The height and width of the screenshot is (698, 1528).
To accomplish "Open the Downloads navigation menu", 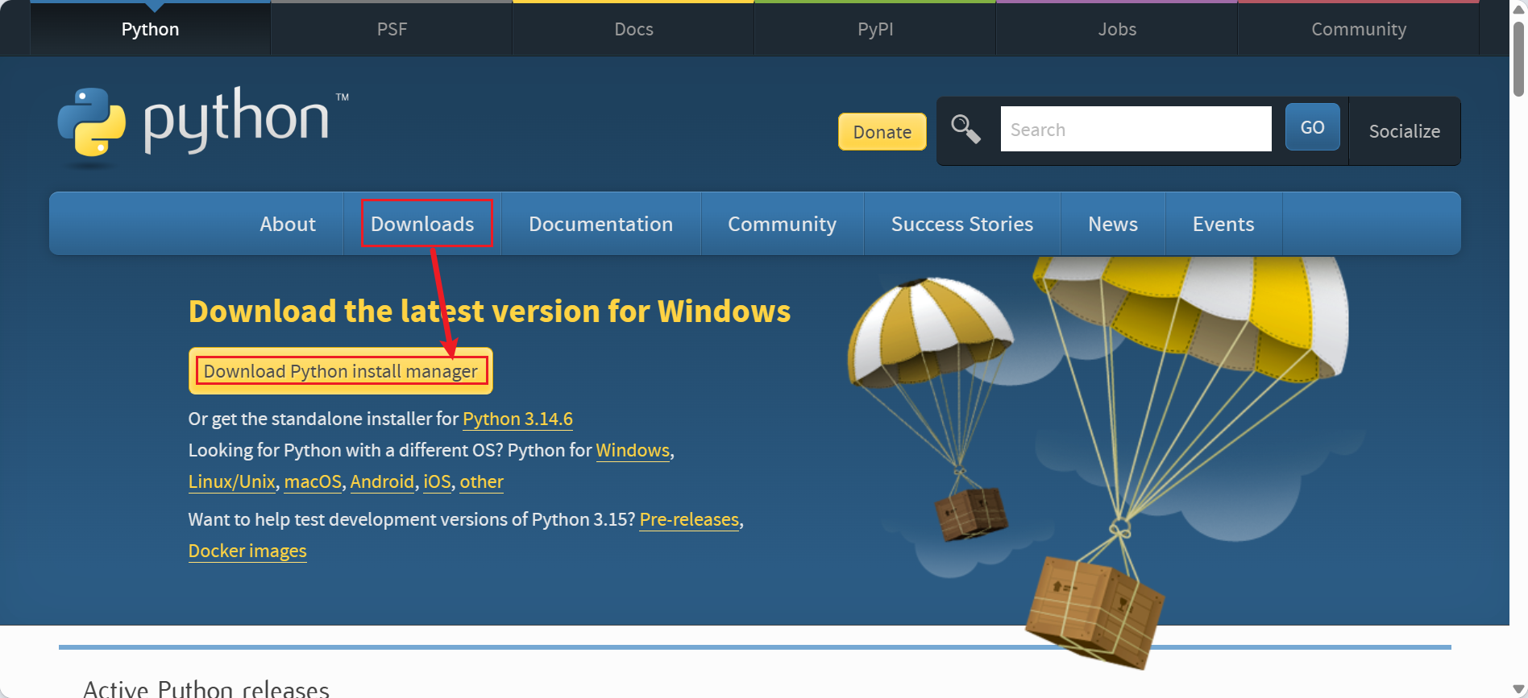I will point(422,224).
